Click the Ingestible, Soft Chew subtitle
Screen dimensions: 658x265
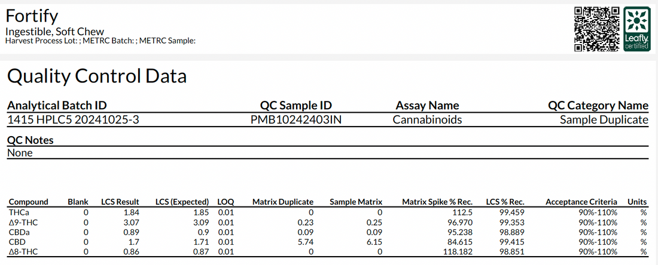pyautogui.click(x=54, y=31)
